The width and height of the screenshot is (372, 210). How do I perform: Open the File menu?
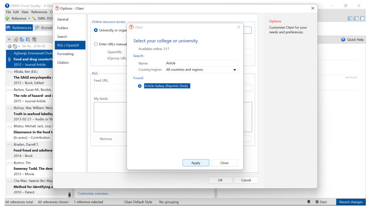tap(9, 12)
